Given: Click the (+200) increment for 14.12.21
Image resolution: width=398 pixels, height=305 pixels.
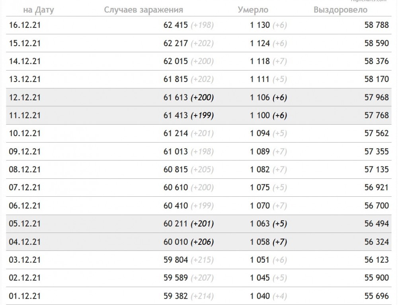Looking at the screenshot, I should coord(202,61).
